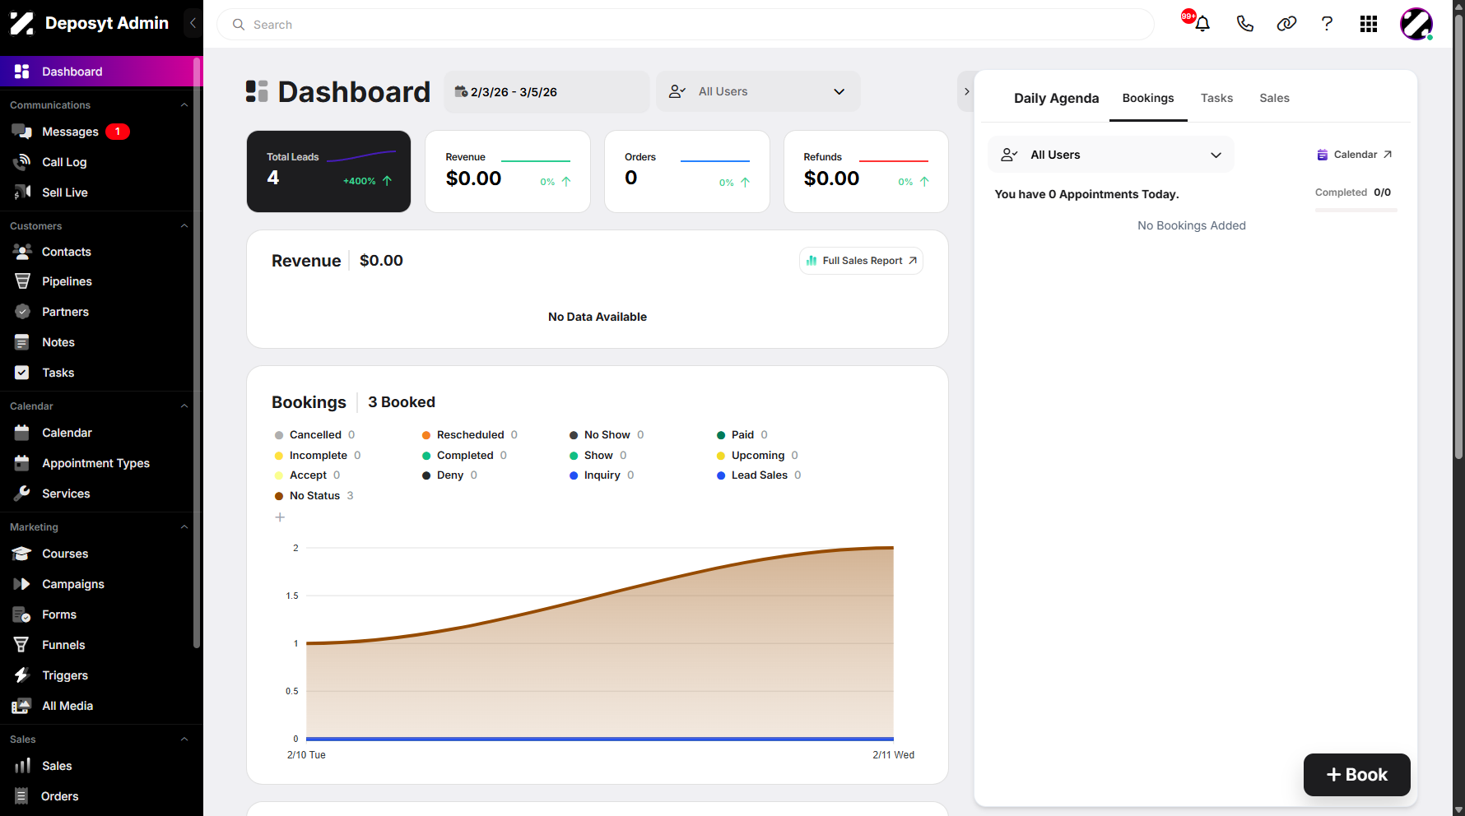Open the apps grid icon

coord(1369,24)
